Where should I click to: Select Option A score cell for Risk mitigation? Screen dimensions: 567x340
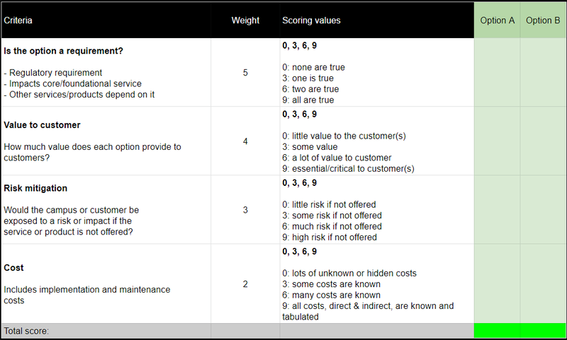(x=498, y=210)
